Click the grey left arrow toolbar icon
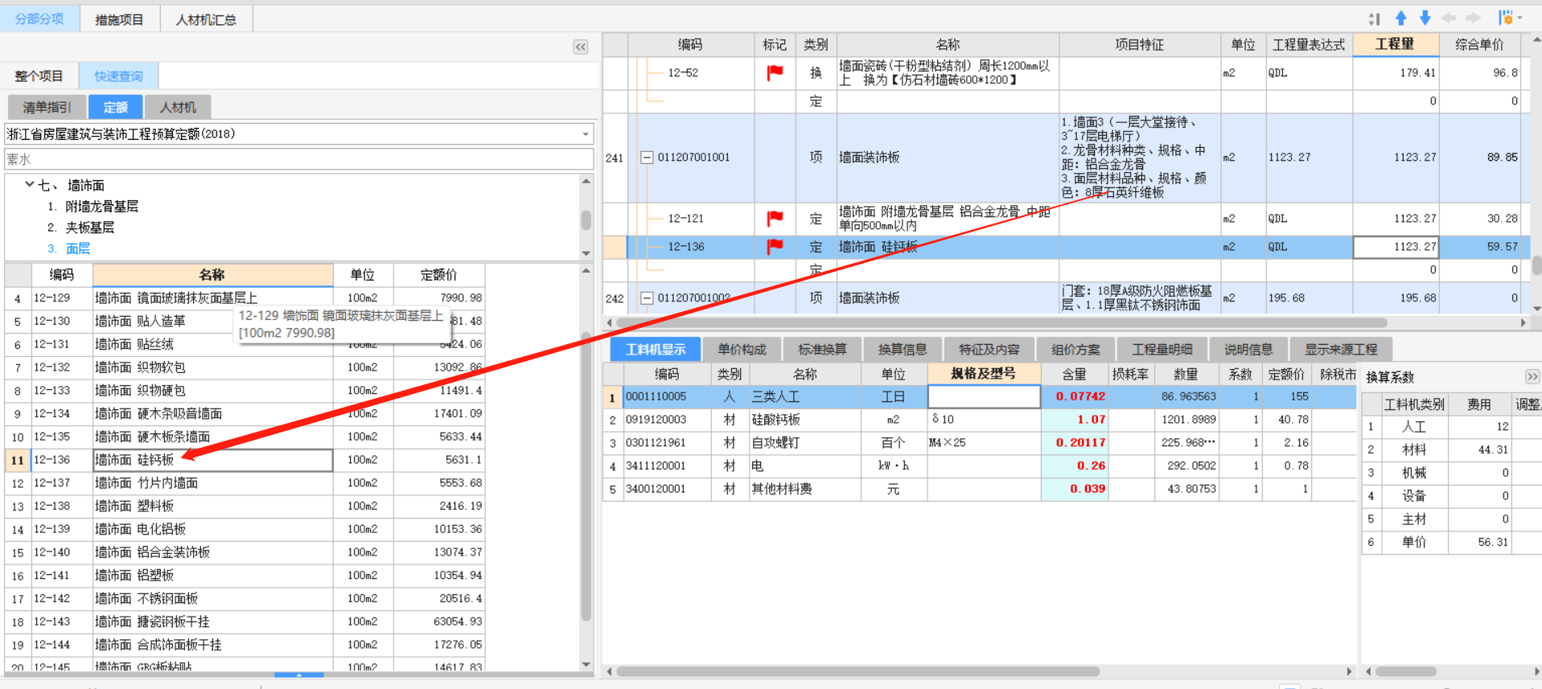Viewport: 1542px width, 689px height. coord(1449,18)
